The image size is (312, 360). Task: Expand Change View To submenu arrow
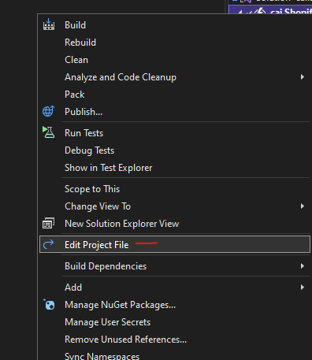(x=303, y=206)
